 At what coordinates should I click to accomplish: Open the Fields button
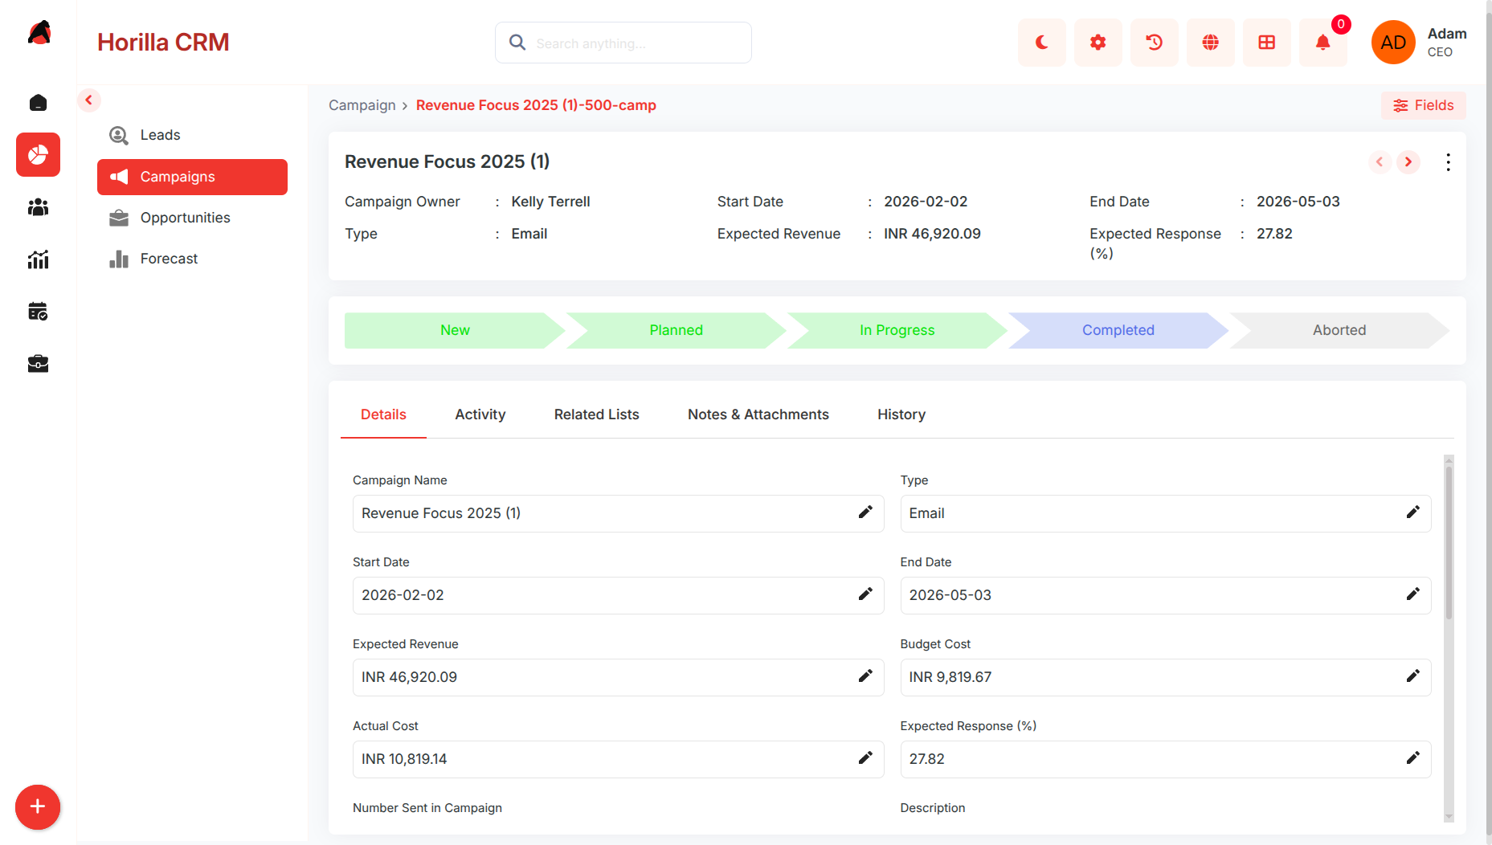1423,105
